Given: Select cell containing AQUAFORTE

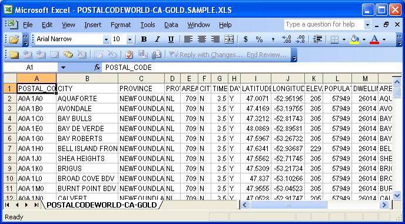Looking at the screenshot, I should tap(87, 99).
